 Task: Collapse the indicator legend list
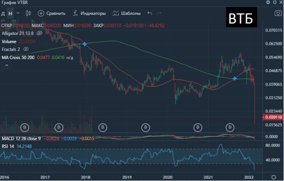point(7,65)
